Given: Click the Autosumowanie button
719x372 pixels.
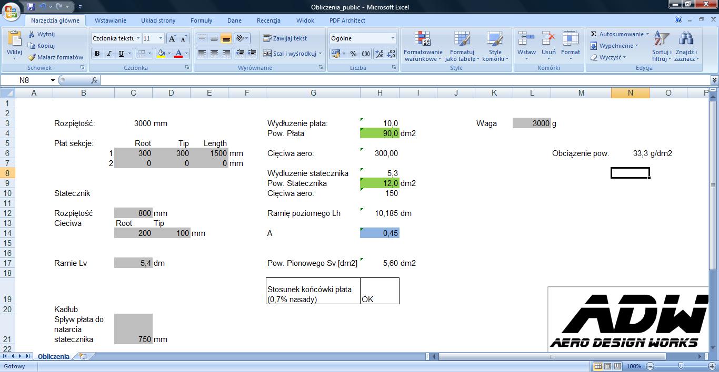Looking at the screenshot, I should 619,34.
